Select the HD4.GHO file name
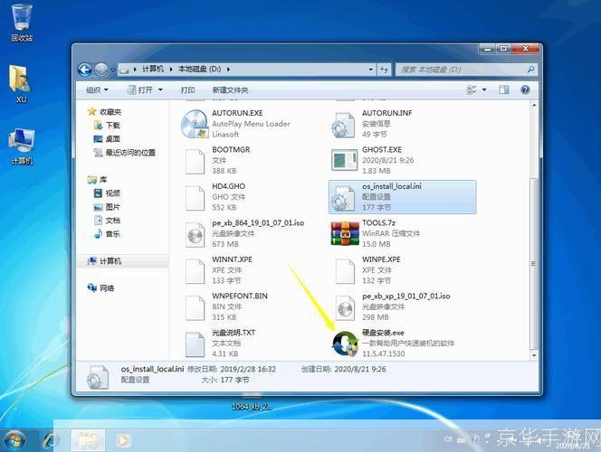The image size is (601, 452). pyautogui.click(x=228, y=186)
